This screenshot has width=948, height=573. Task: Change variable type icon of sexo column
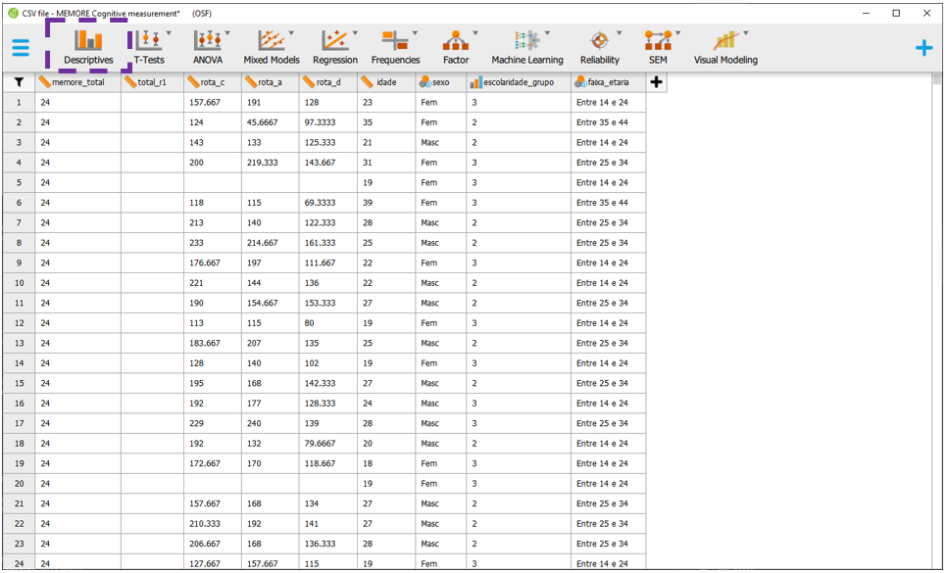pos(424,82)
